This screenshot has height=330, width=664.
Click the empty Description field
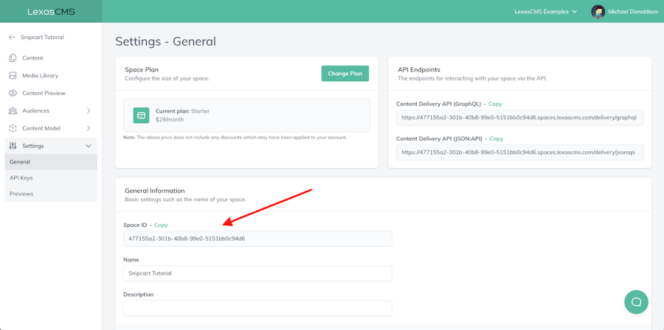257,308
